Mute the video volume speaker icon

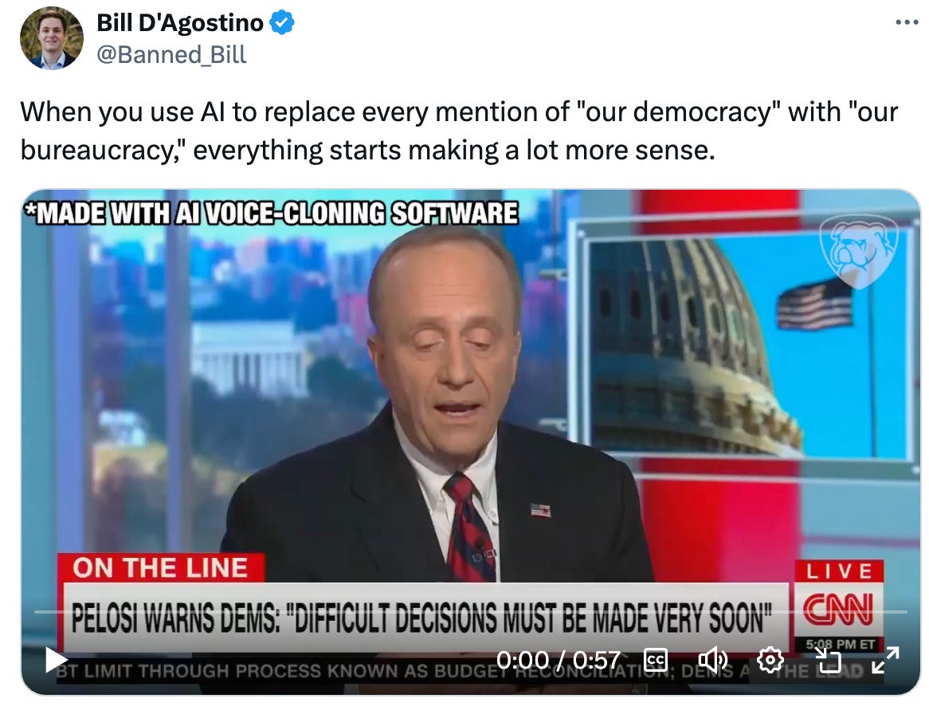coord(713,660)
